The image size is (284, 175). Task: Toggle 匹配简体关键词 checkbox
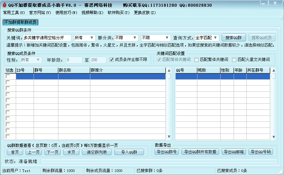tap(159, 60)
